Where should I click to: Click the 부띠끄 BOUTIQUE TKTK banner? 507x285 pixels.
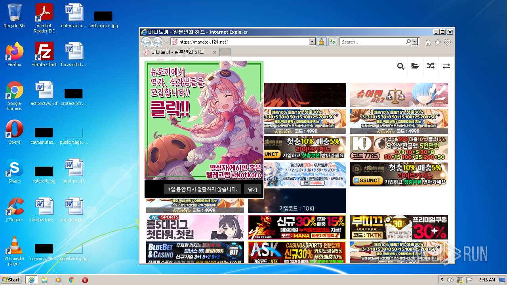coord(399,227)
